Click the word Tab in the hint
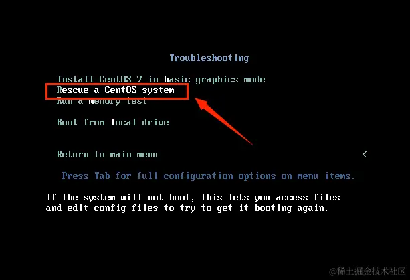The width and height of the screenshot is (410, 280). (102, 176)
